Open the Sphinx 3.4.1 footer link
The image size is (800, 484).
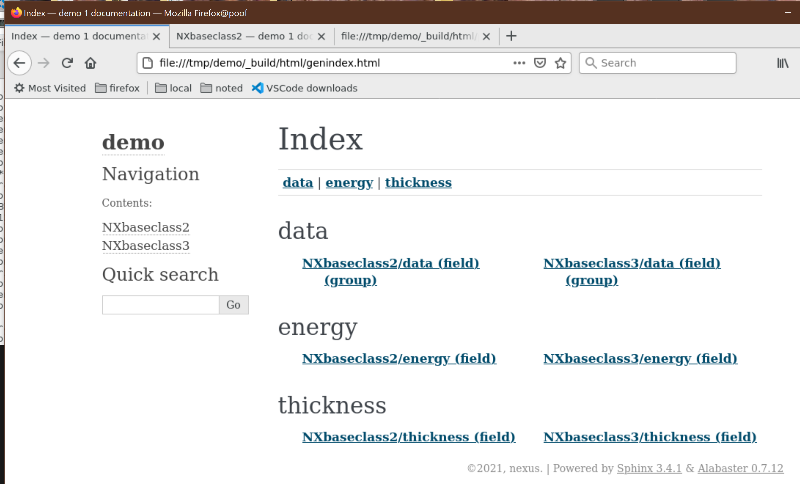[x=649, y=468]
